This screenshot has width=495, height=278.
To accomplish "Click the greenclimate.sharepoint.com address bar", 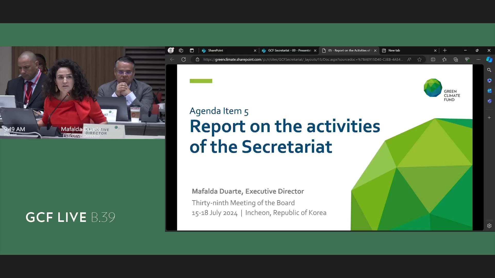I will coord(303,59).
